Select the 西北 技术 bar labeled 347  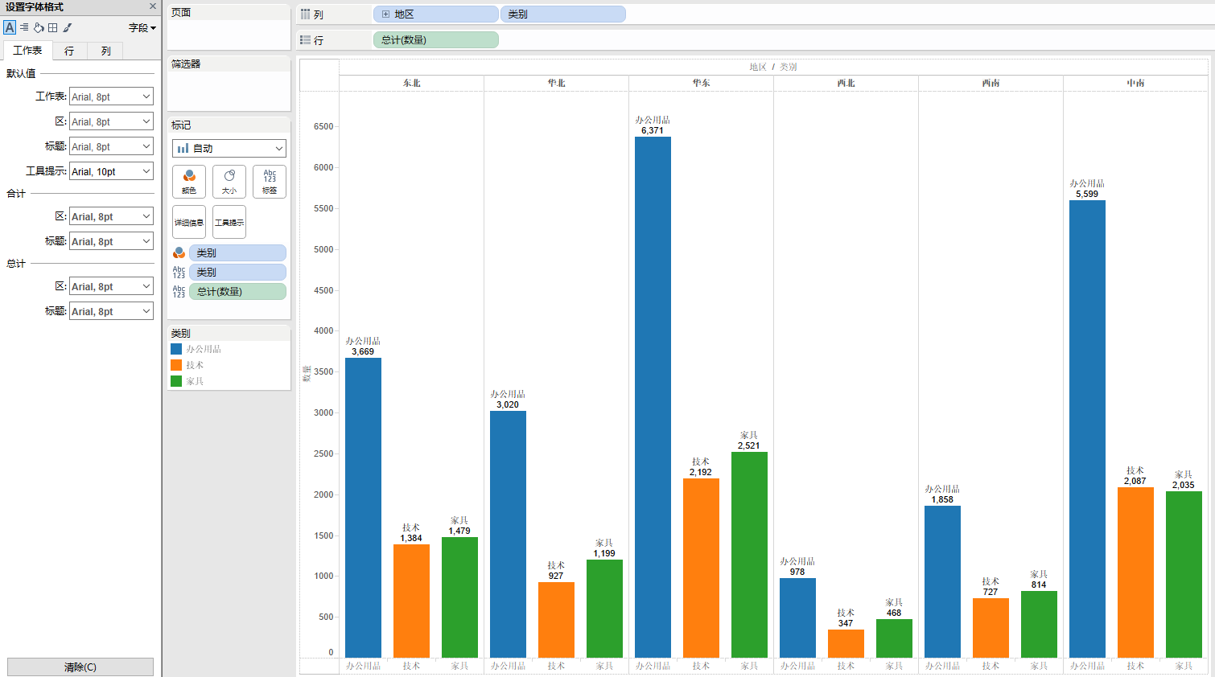pyautogui.click(x=846, y=643)
